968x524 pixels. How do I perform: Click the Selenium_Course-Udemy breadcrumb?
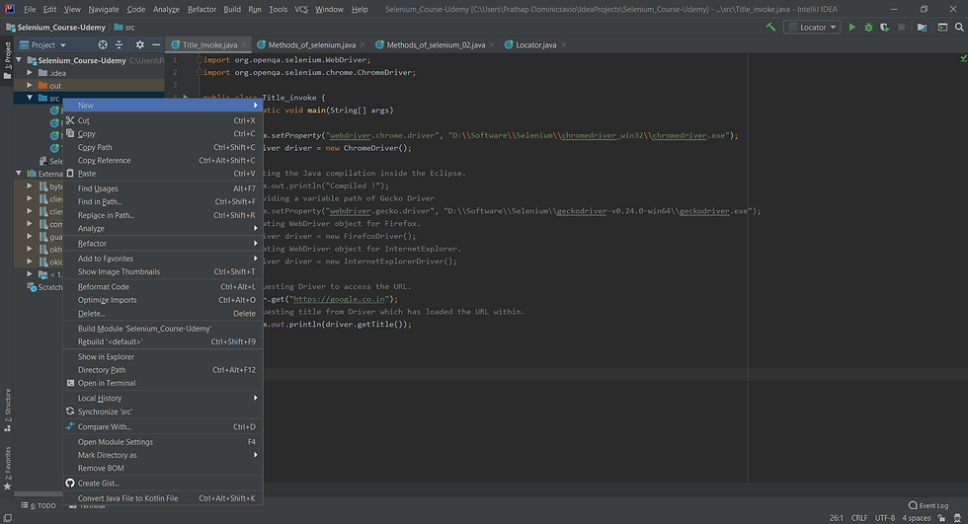[x=55, y=27]
